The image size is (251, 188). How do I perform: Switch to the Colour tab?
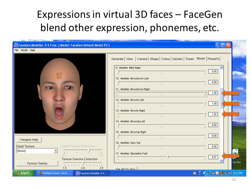click(166, 59)
